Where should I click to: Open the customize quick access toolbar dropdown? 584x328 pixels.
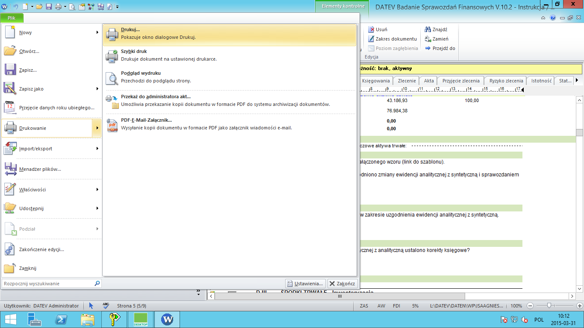117,7
